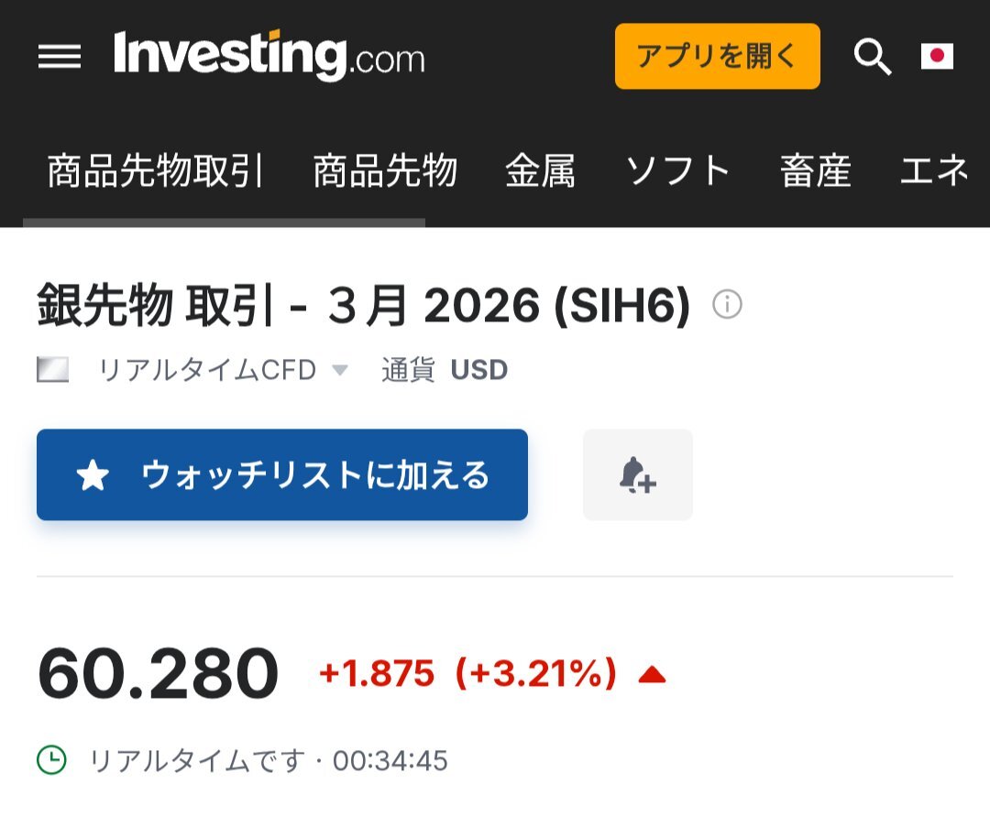Expand the リアルタイムCFD dropdown arrow
Viewport: 990px width, 816px height.
[340, 370]
